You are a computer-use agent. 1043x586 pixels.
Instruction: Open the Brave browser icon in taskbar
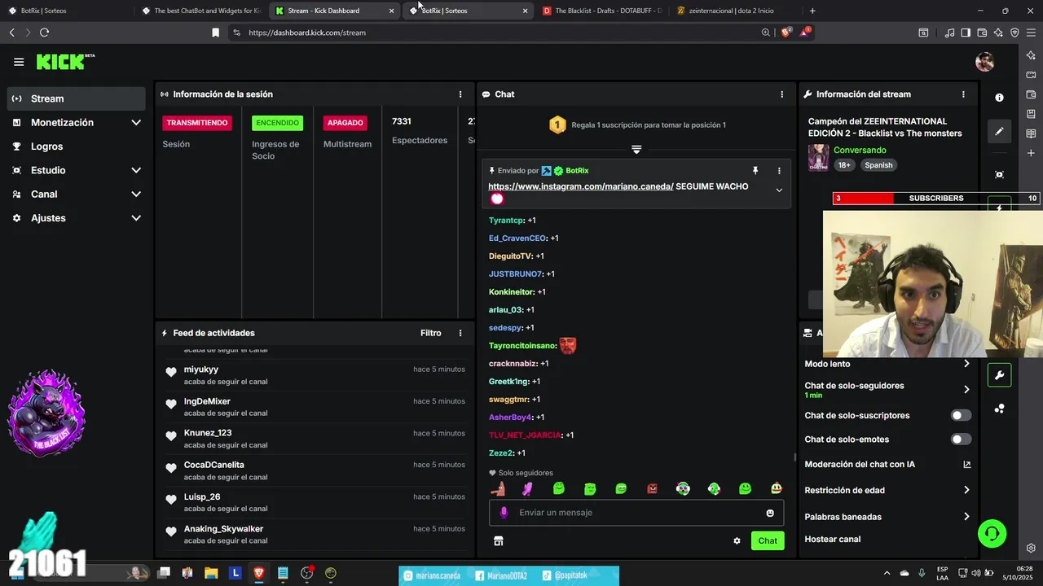[259, 573]
